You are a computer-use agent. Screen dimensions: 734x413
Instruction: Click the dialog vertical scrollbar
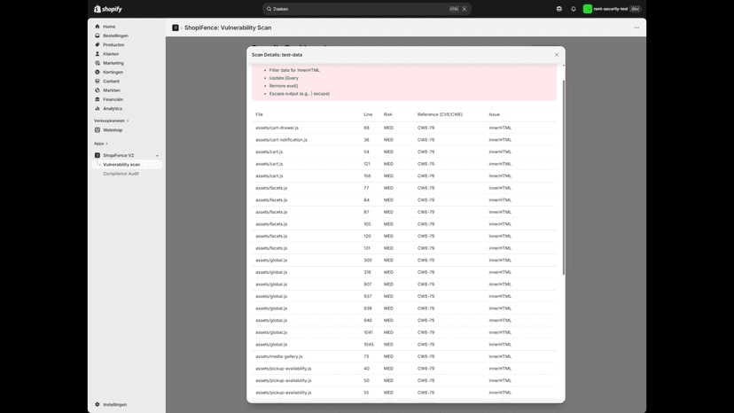pos(563,177)
